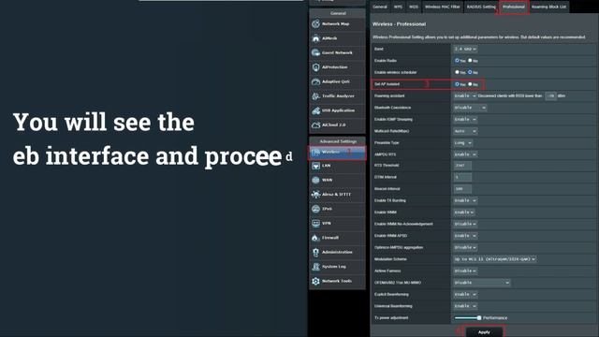
Task: Switch to the RADIUS Setting tab
Action: [481, 7]
